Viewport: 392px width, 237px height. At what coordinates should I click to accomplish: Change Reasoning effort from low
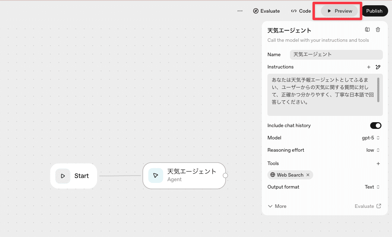tap(373, 150)
